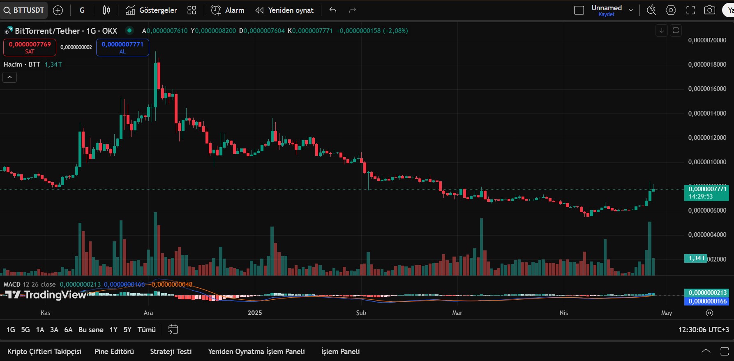The image size is (734, 361).
Task: Add a symbol to compare with plus icon
Action: (x=58, y=10)
